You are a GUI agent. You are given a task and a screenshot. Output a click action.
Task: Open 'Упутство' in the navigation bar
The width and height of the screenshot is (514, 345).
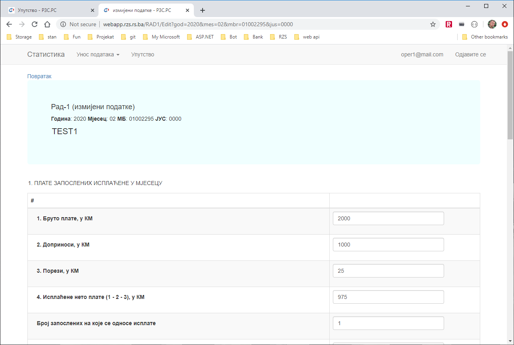point(143,54)
